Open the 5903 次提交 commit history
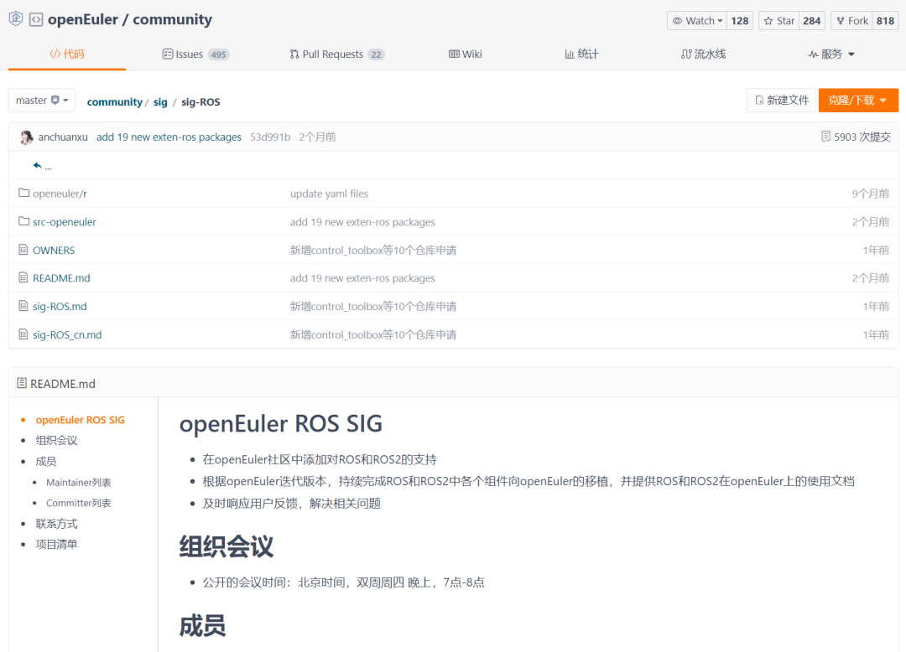The height and width of the screenshot is (652, 906). [x=857, y=136]
